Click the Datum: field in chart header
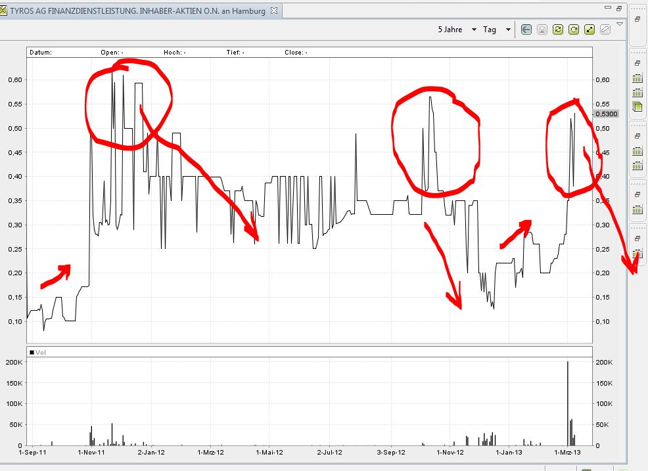The width and height of the screenshot is (648, 471). [41, 53]
